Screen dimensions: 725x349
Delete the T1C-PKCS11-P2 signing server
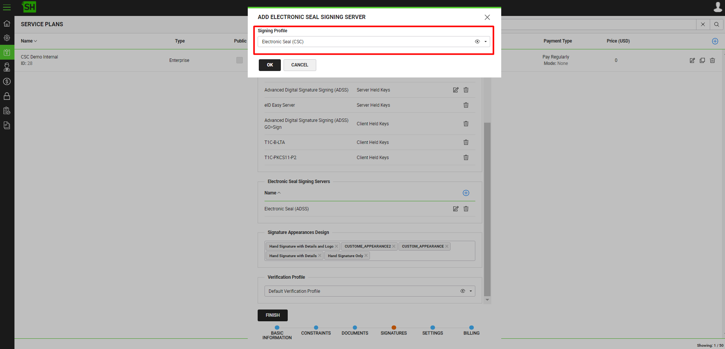(466, 158)
